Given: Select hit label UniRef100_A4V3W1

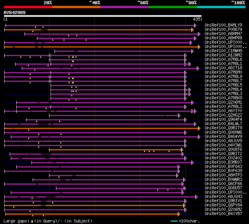Looking at the screenshot, I should click(223, 145).
